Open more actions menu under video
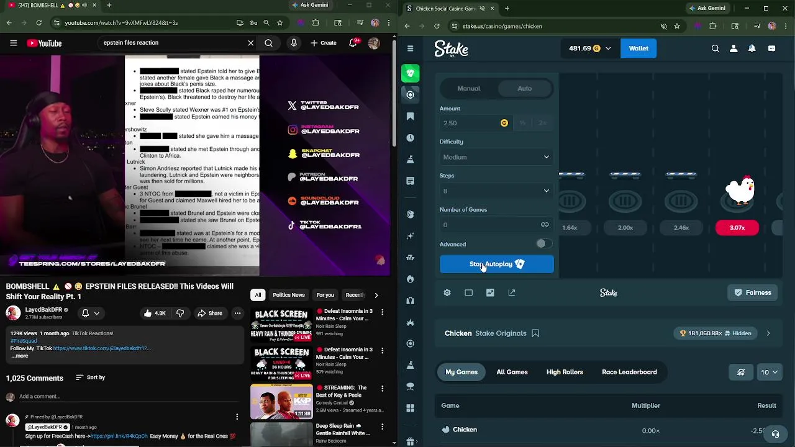795x447 pixels. coord(237,313)
